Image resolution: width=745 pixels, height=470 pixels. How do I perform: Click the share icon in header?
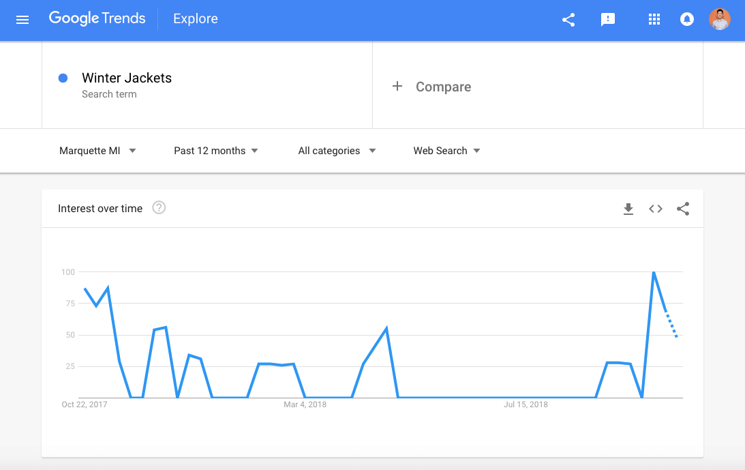click(x=568, y=20)
